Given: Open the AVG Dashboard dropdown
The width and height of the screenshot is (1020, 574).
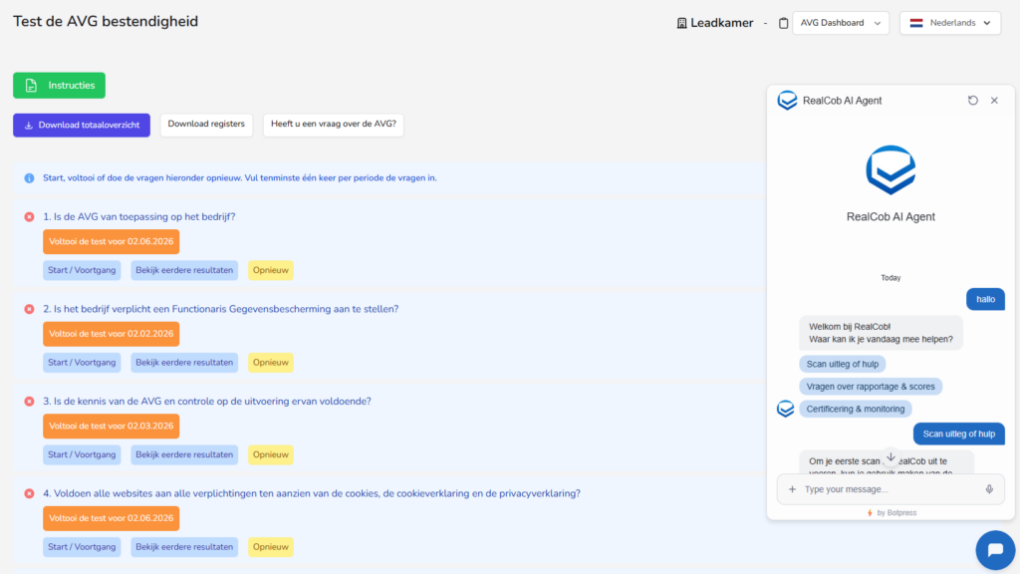Looking at the screenshot, I should click(841, 23).
